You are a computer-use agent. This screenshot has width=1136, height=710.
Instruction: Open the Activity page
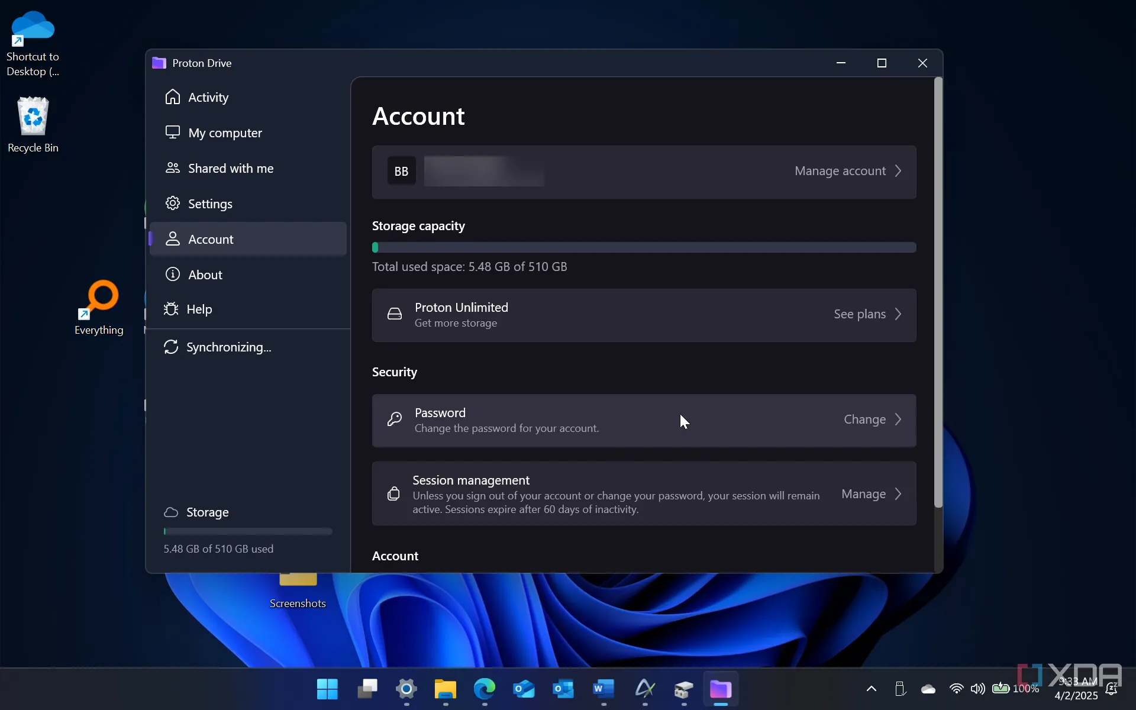click(248, 97)
